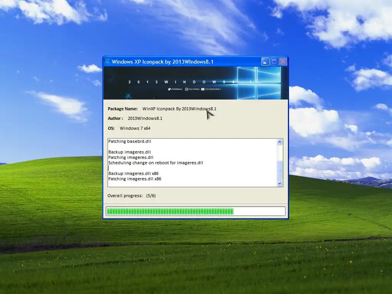This screenshot has height=294, width=392.
Task: Click the log scrollbar up arrow
Action: [x=279, y=142]
